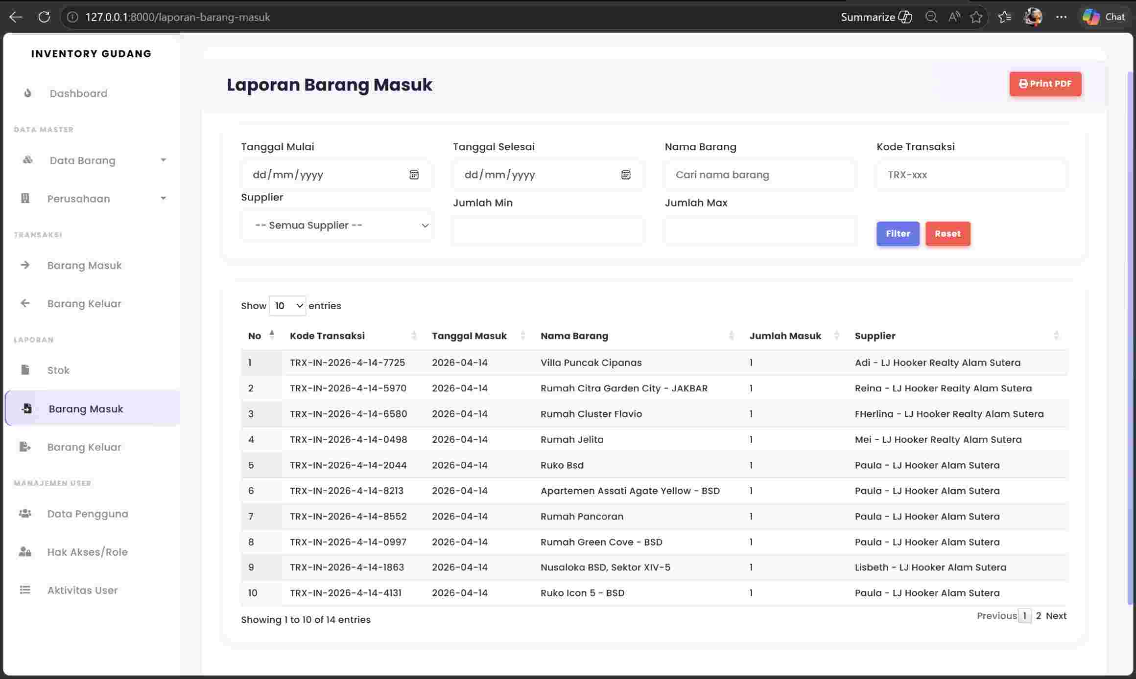Reload the page with the refresh icon
Screen dimensions: 1136x679
pyautogui.click(x=44, y=17)
